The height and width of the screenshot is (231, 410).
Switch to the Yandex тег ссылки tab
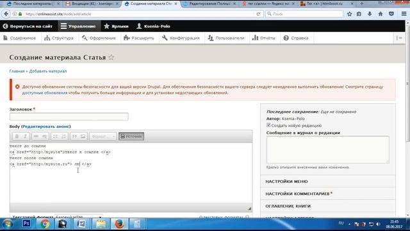pos(269,4)
